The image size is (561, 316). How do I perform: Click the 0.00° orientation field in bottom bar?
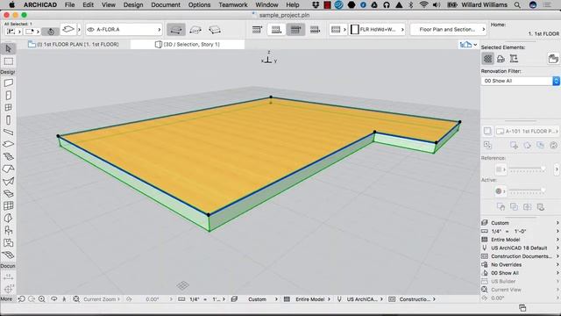point(152,298)
